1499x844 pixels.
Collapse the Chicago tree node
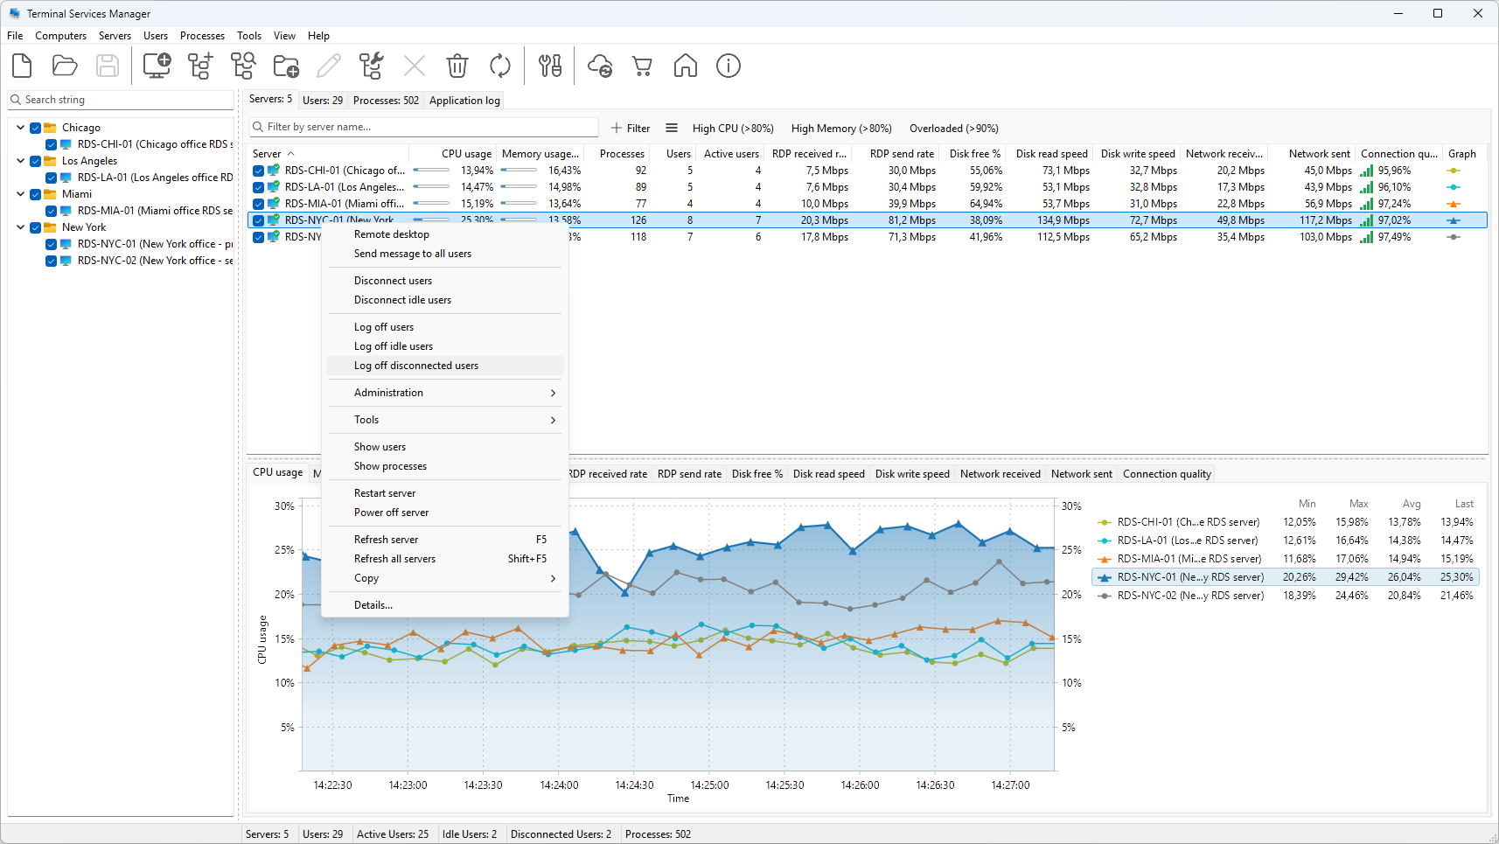[x=20, y=128]
